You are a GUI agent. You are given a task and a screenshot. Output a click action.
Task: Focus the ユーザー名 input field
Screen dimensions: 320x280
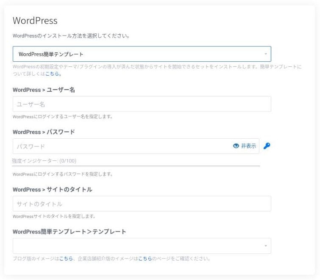pos(142,104)
